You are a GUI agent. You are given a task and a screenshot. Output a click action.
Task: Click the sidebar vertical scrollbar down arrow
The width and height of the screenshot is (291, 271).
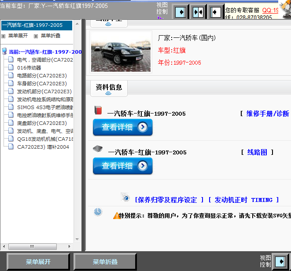(77, 239)
